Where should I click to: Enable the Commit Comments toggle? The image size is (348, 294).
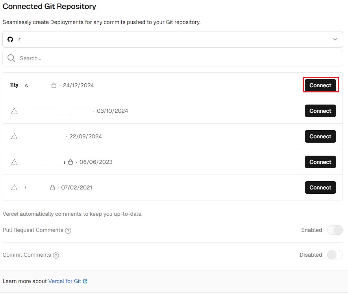click(x=335, y=255)
